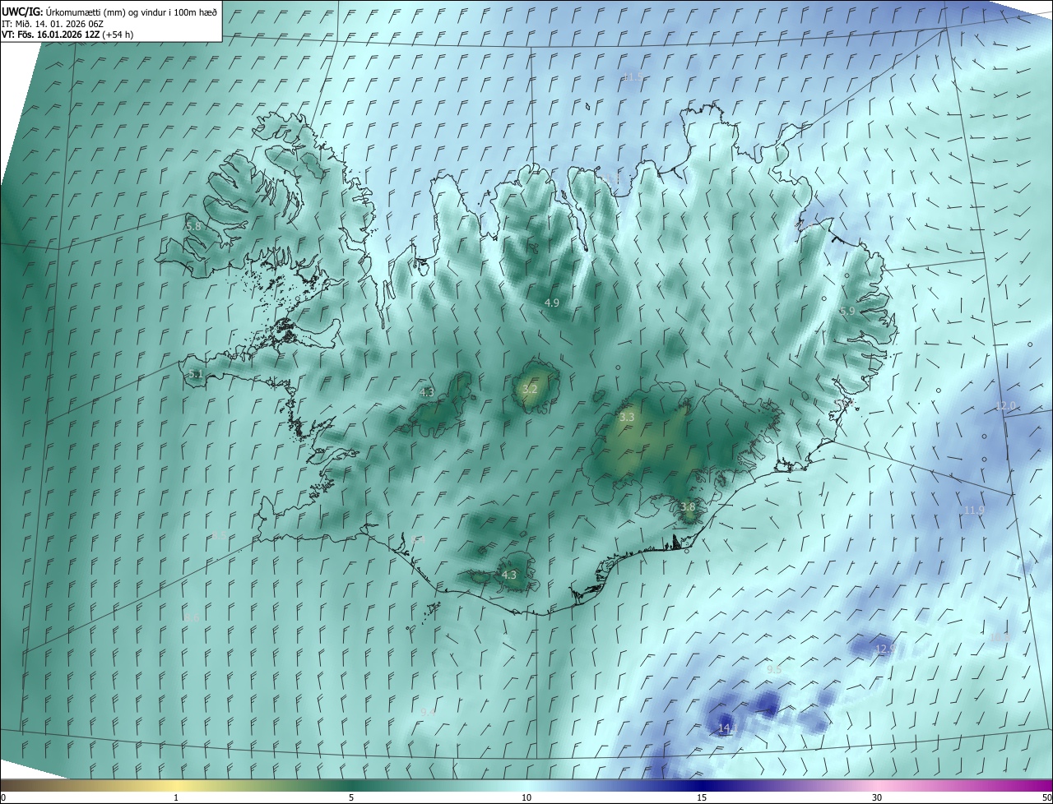Click the 5.8 value in the Westfjords
Image resolution: width=1053 pixels, height=804 pixels.
click(x=193, y=225)
